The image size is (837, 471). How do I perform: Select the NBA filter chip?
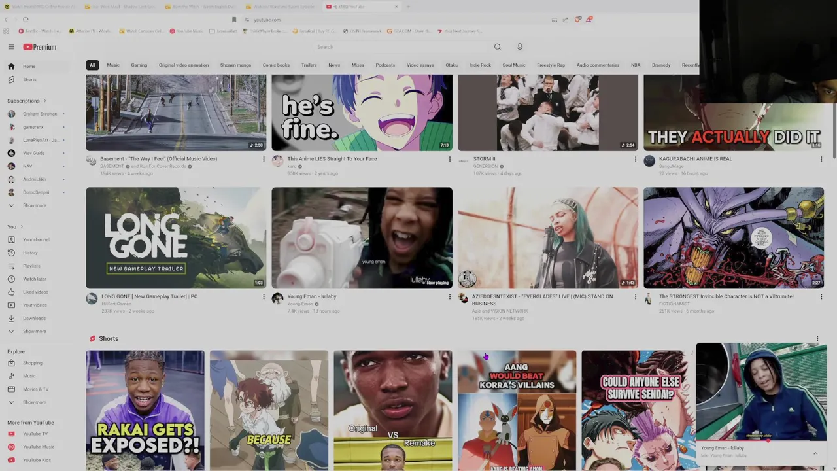636,65
